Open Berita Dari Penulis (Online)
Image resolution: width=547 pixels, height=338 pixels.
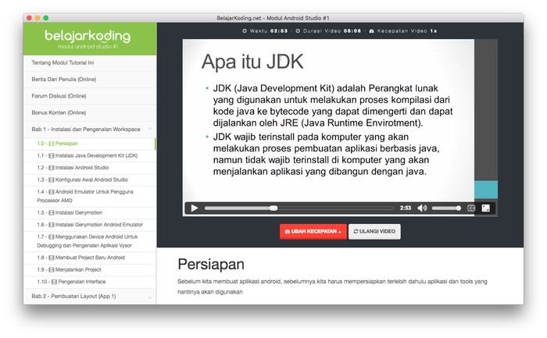pyautogui.click(x=90, y=80)
